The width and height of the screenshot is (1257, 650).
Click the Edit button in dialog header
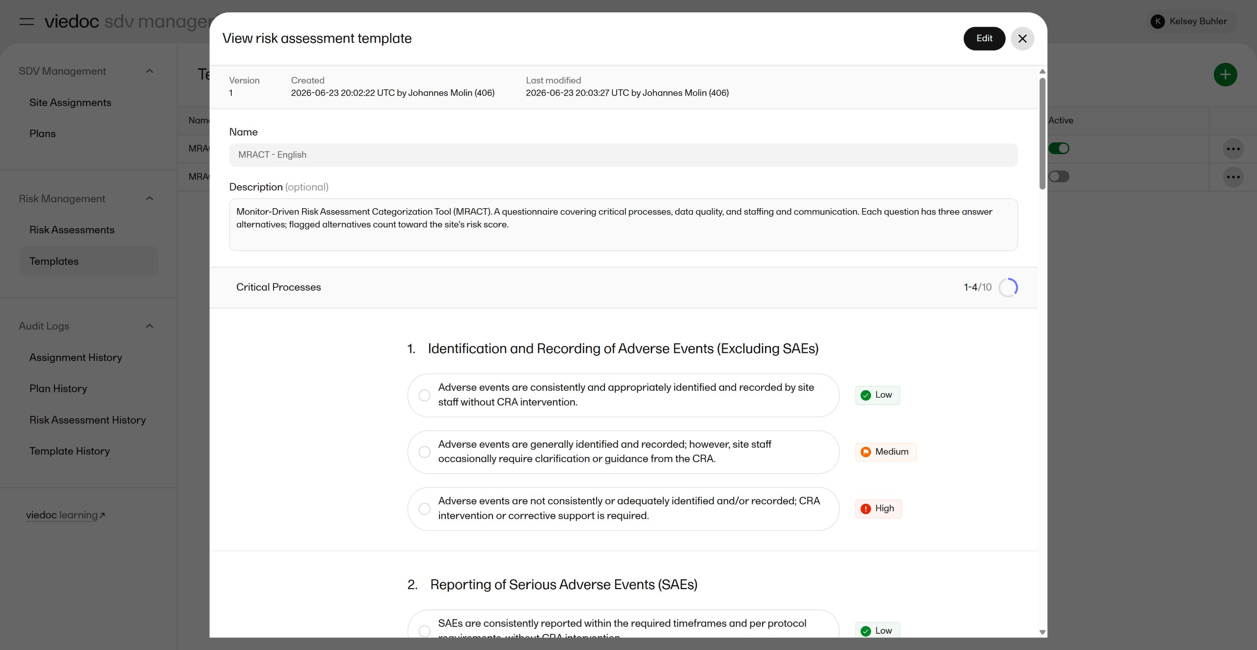(x=984, y=38)
